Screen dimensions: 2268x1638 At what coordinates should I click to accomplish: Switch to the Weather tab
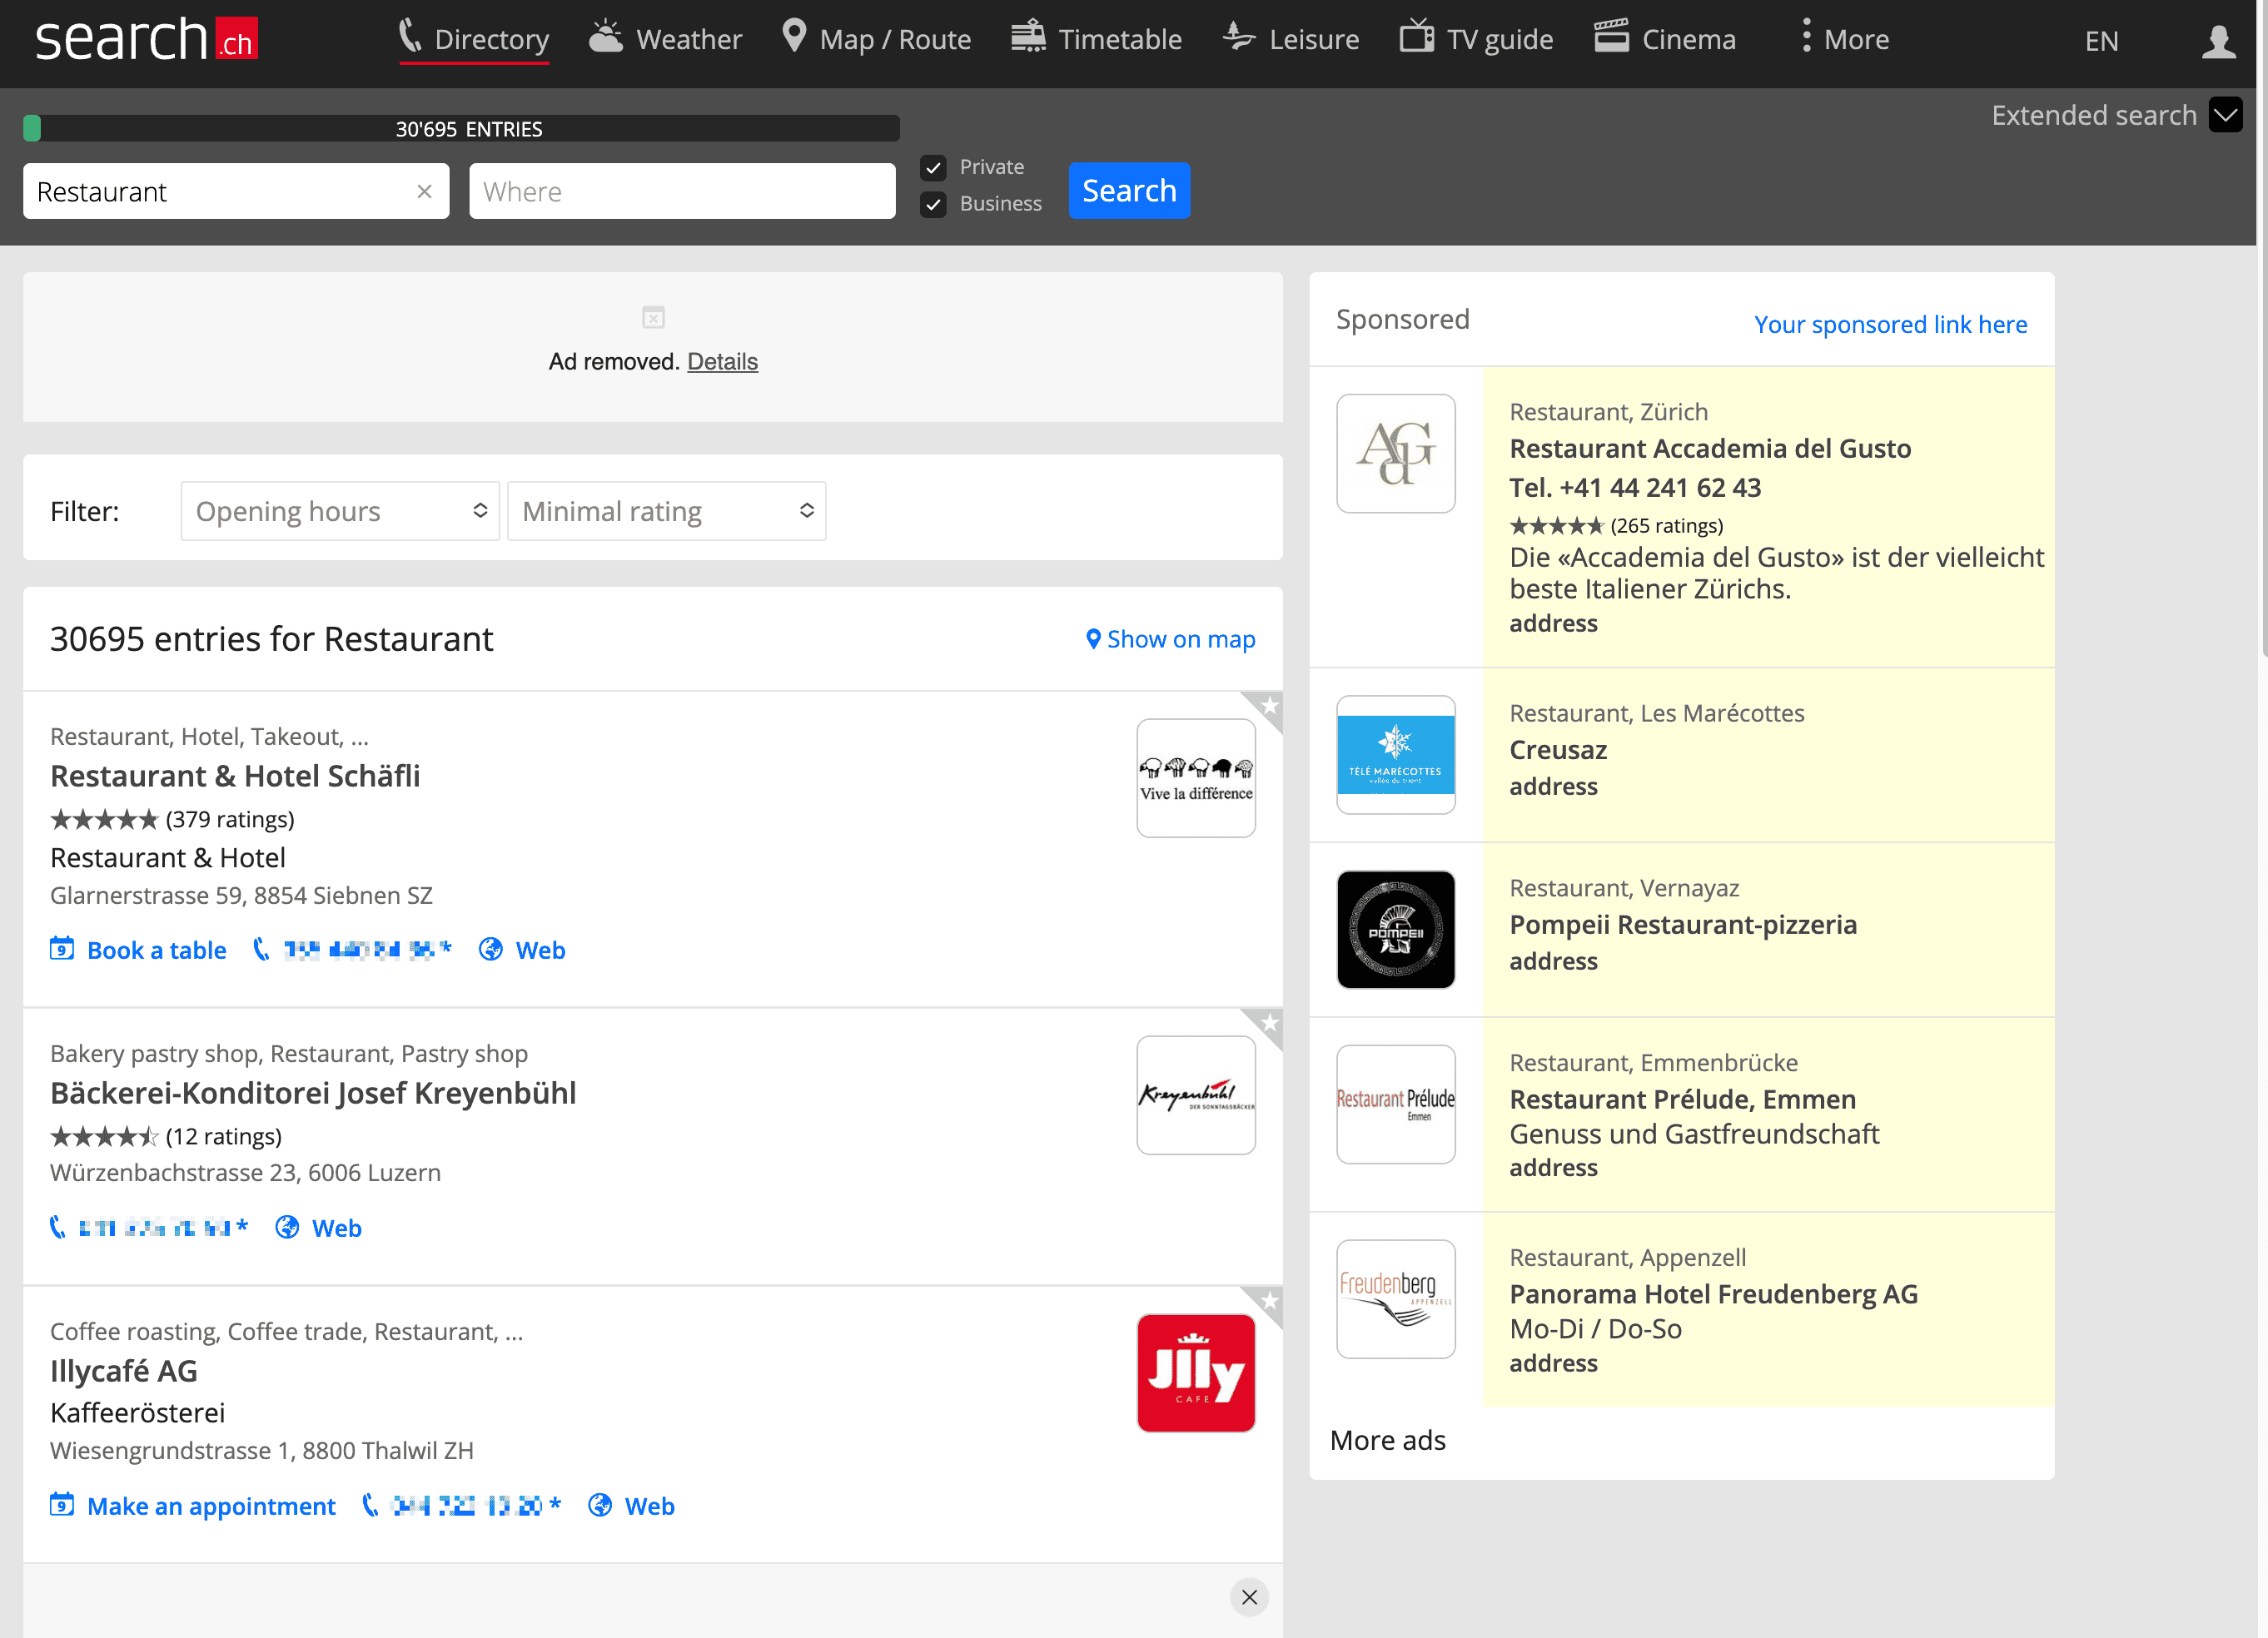point(665,39)
